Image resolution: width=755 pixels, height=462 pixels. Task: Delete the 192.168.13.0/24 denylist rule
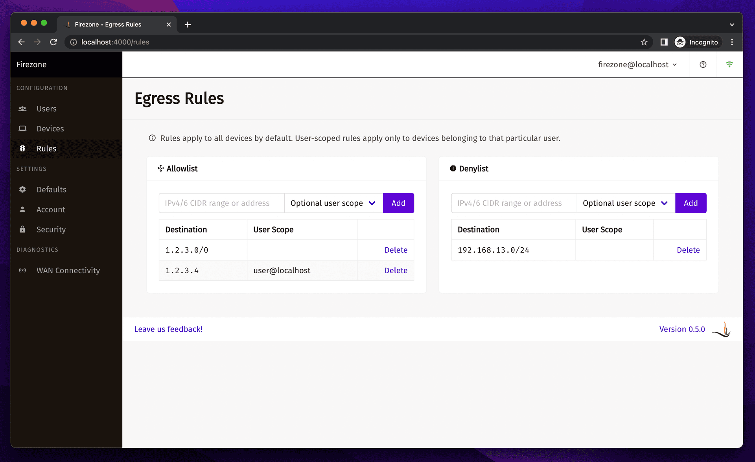688,250
